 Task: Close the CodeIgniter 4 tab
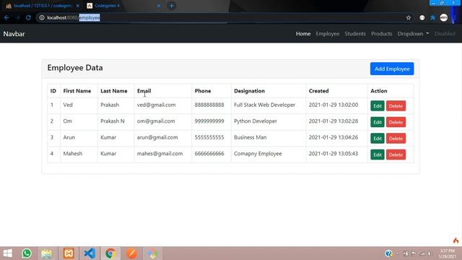pos(159,6)
